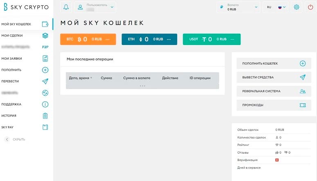Expand the Пользователь account dropdown
This screenshot has width=317, height=181.
(95, 7)
